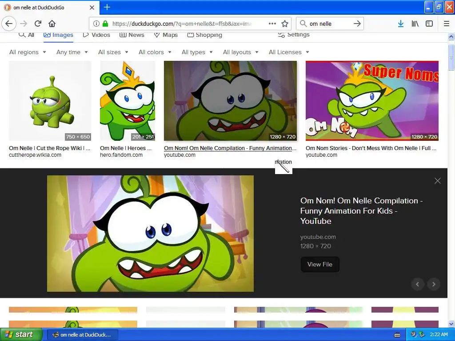Show next image with right arrow
455x341 pixels.
(434, 284)
